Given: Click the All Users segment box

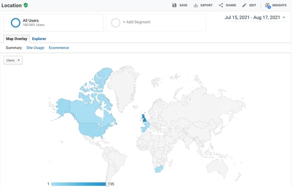Looking at the screenshot, I should click(53, 22).
